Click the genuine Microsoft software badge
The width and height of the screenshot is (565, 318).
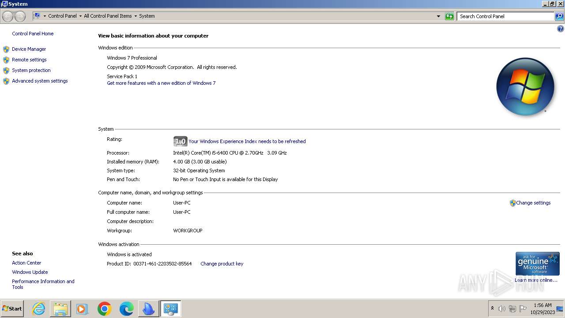pos(537,264)
